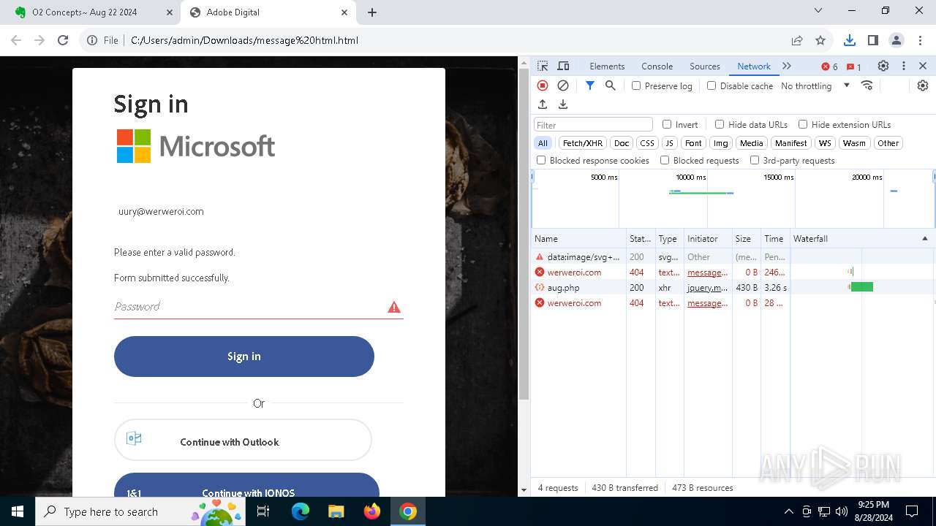Check Hide extension URLs
Viewport: 936px width, 526px height.
[x=803, y=124]
